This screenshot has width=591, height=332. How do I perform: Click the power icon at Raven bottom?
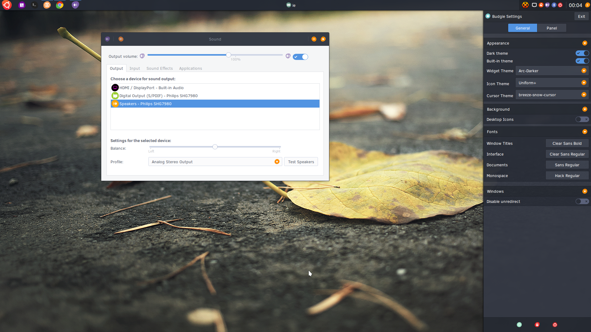click(x=555, y=325)
